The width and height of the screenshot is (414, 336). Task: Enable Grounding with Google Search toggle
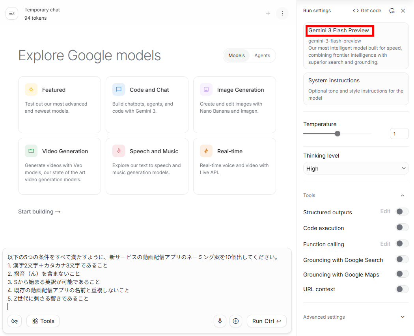[402, 259]
